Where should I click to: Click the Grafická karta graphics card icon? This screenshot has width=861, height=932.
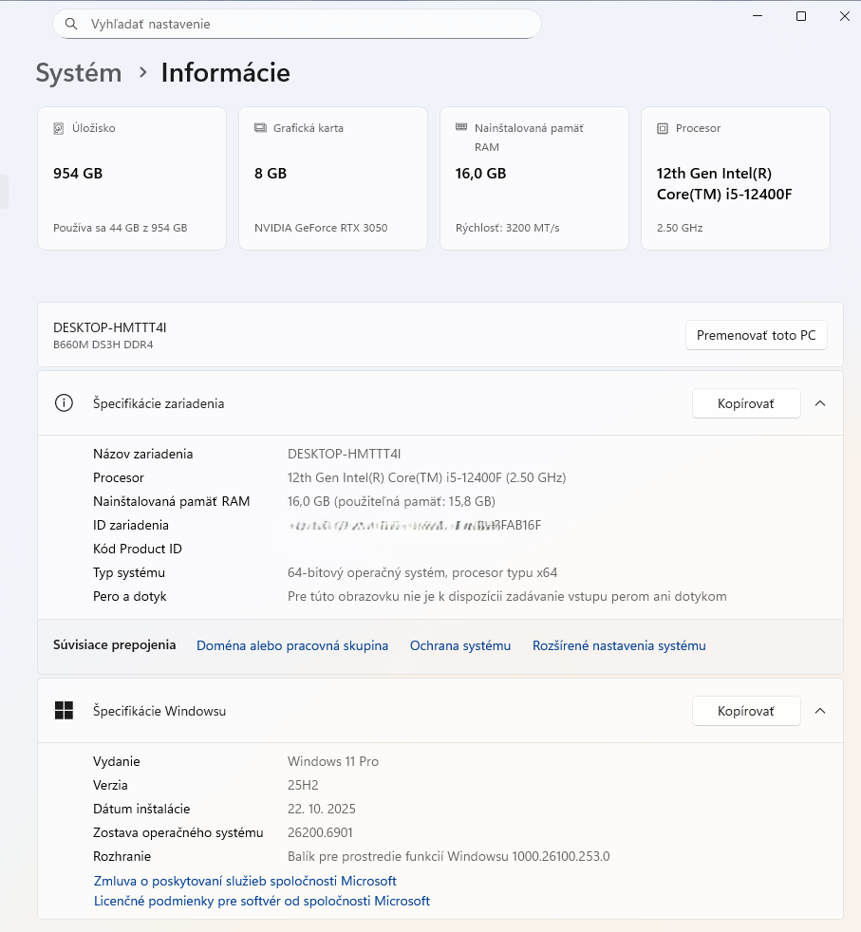(x=259, y=127)
